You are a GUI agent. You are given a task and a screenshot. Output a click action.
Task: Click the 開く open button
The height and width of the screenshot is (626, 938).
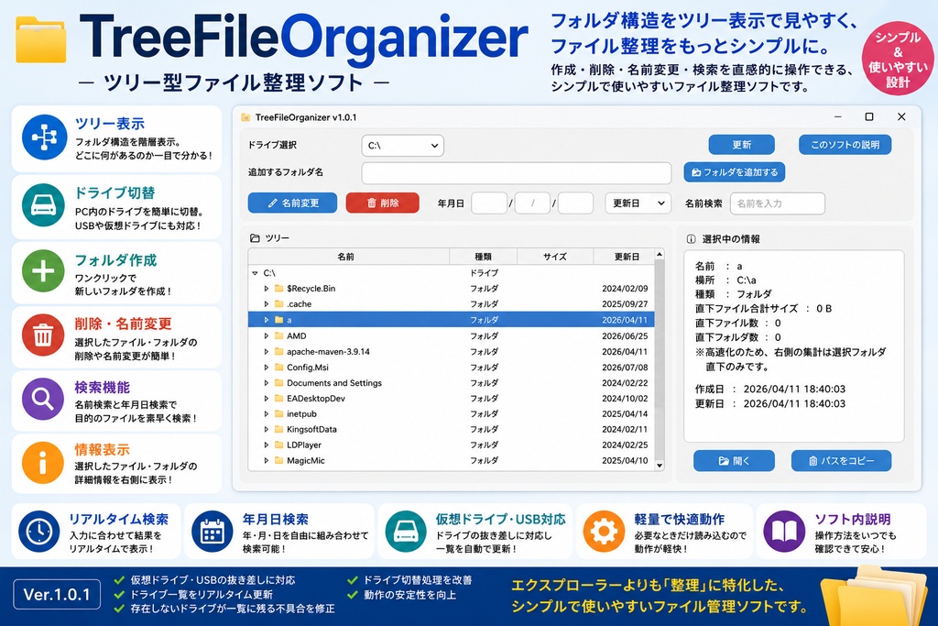coord(734,461)
